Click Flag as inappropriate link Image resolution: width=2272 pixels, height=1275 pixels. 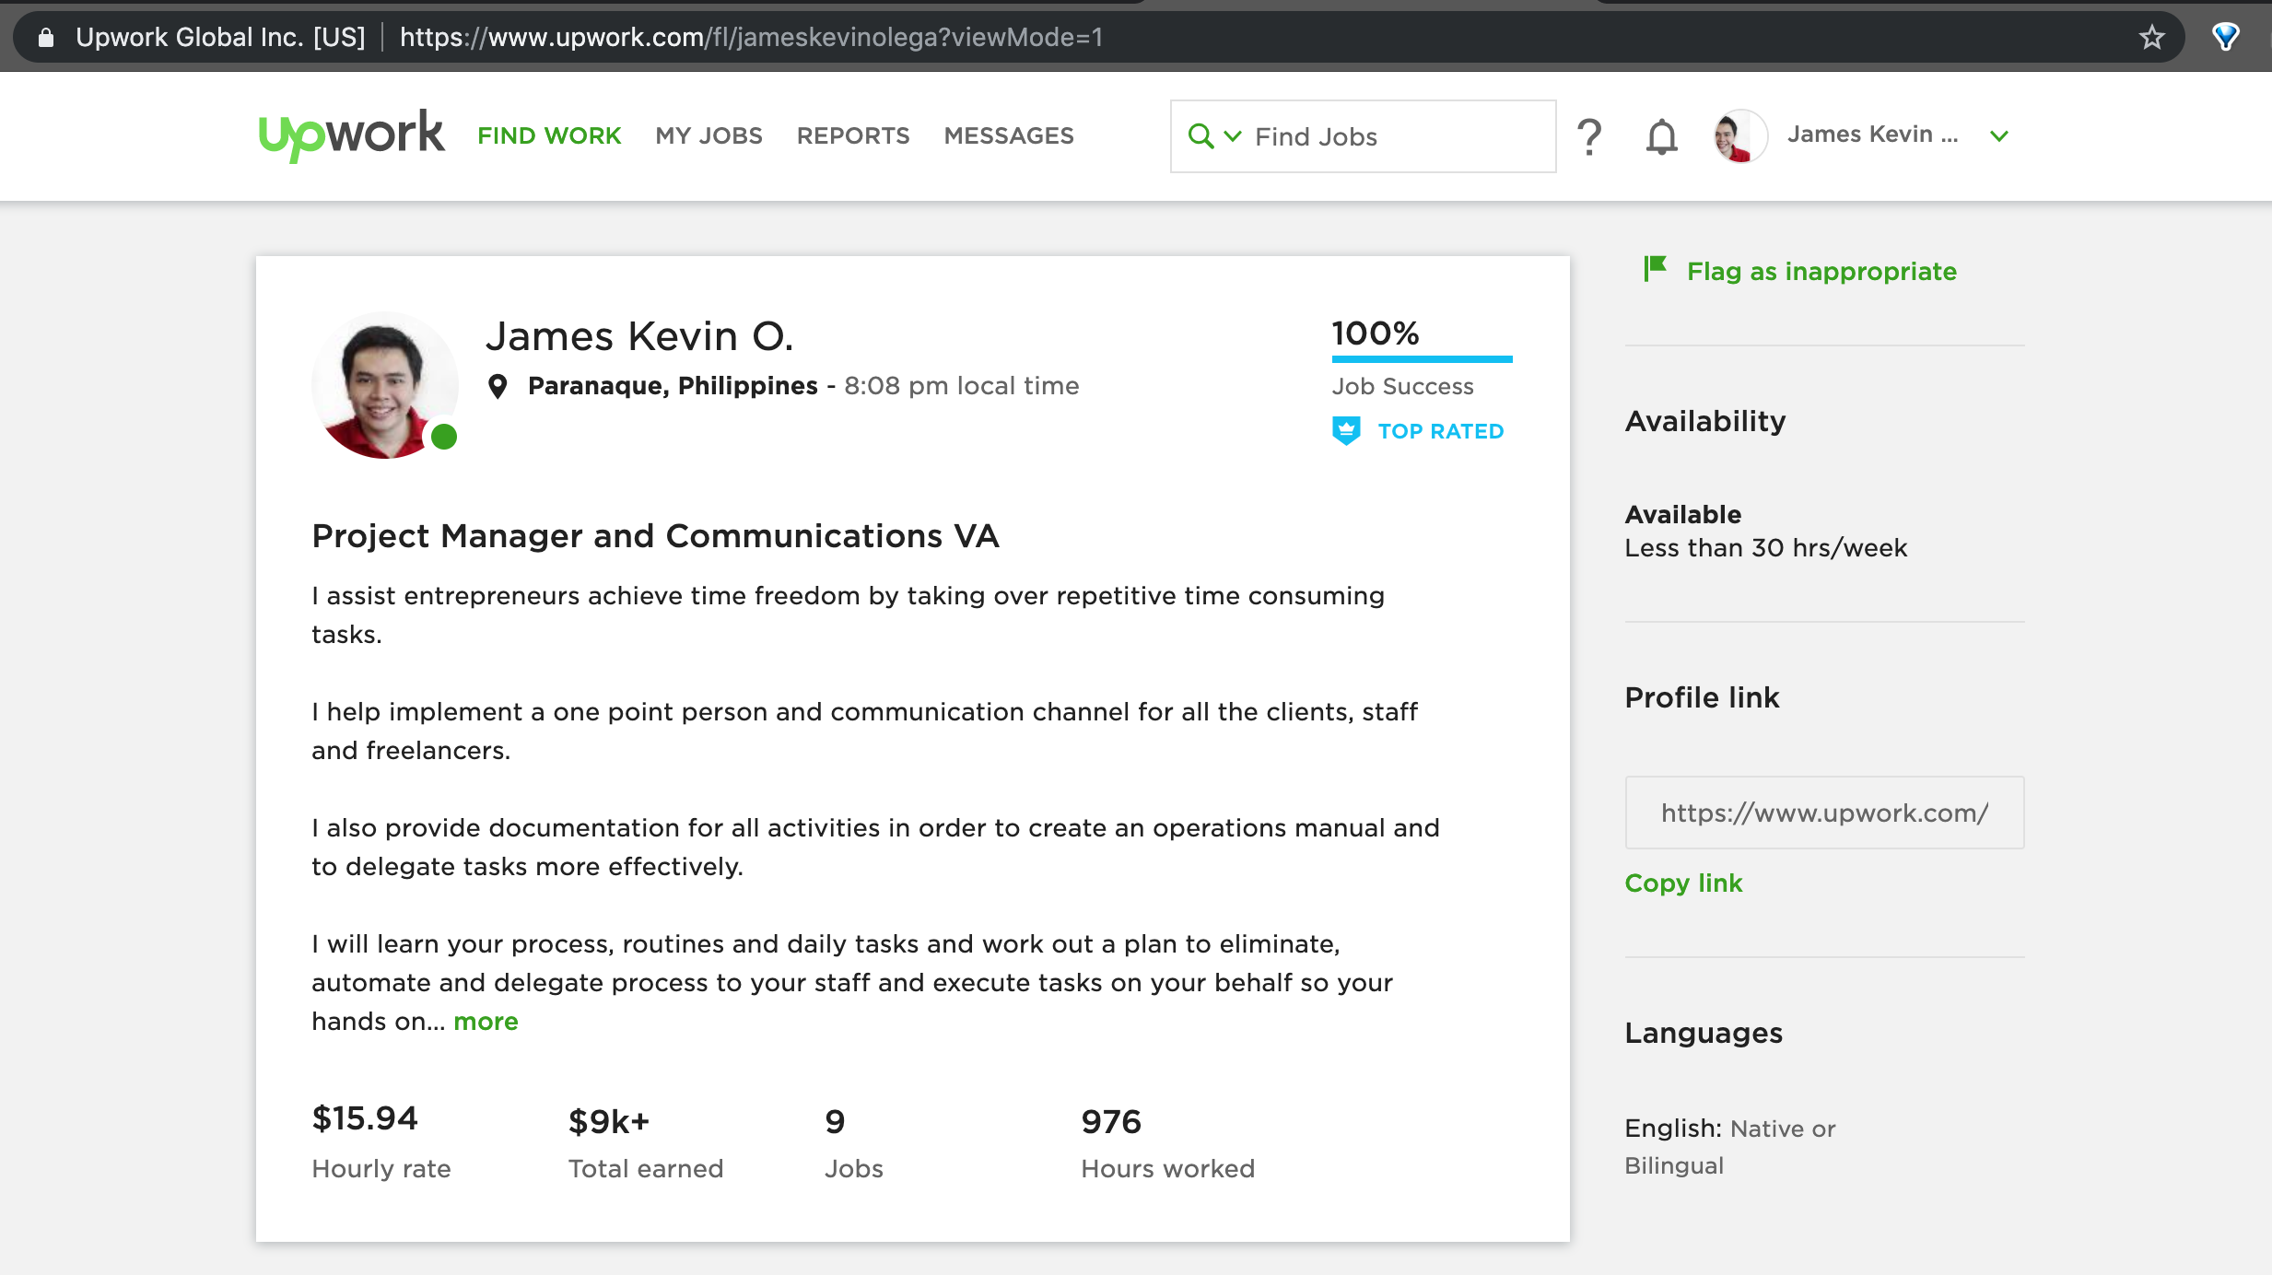click(1821, 271)
